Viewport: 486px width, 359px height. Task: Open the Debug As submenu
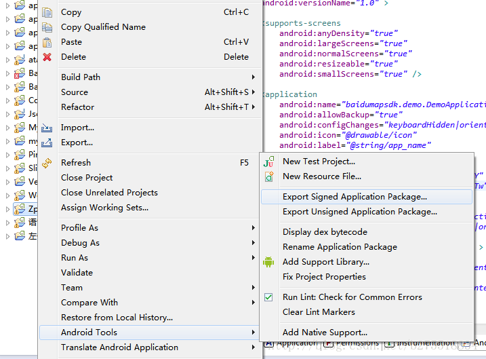[150, 243]
